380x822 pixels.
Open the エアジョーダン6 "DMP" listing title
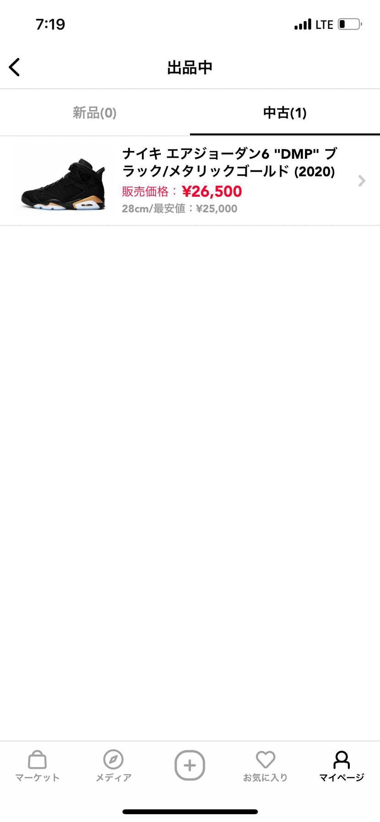229,162
